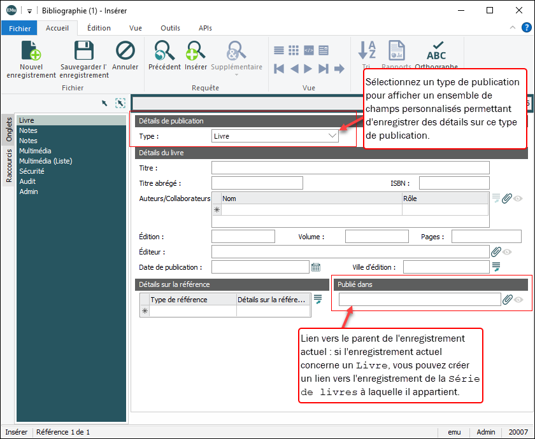This screenshot has height=439, width=535.
Task: Click the Insérer search icon
Action: click(x=196, y=52)
